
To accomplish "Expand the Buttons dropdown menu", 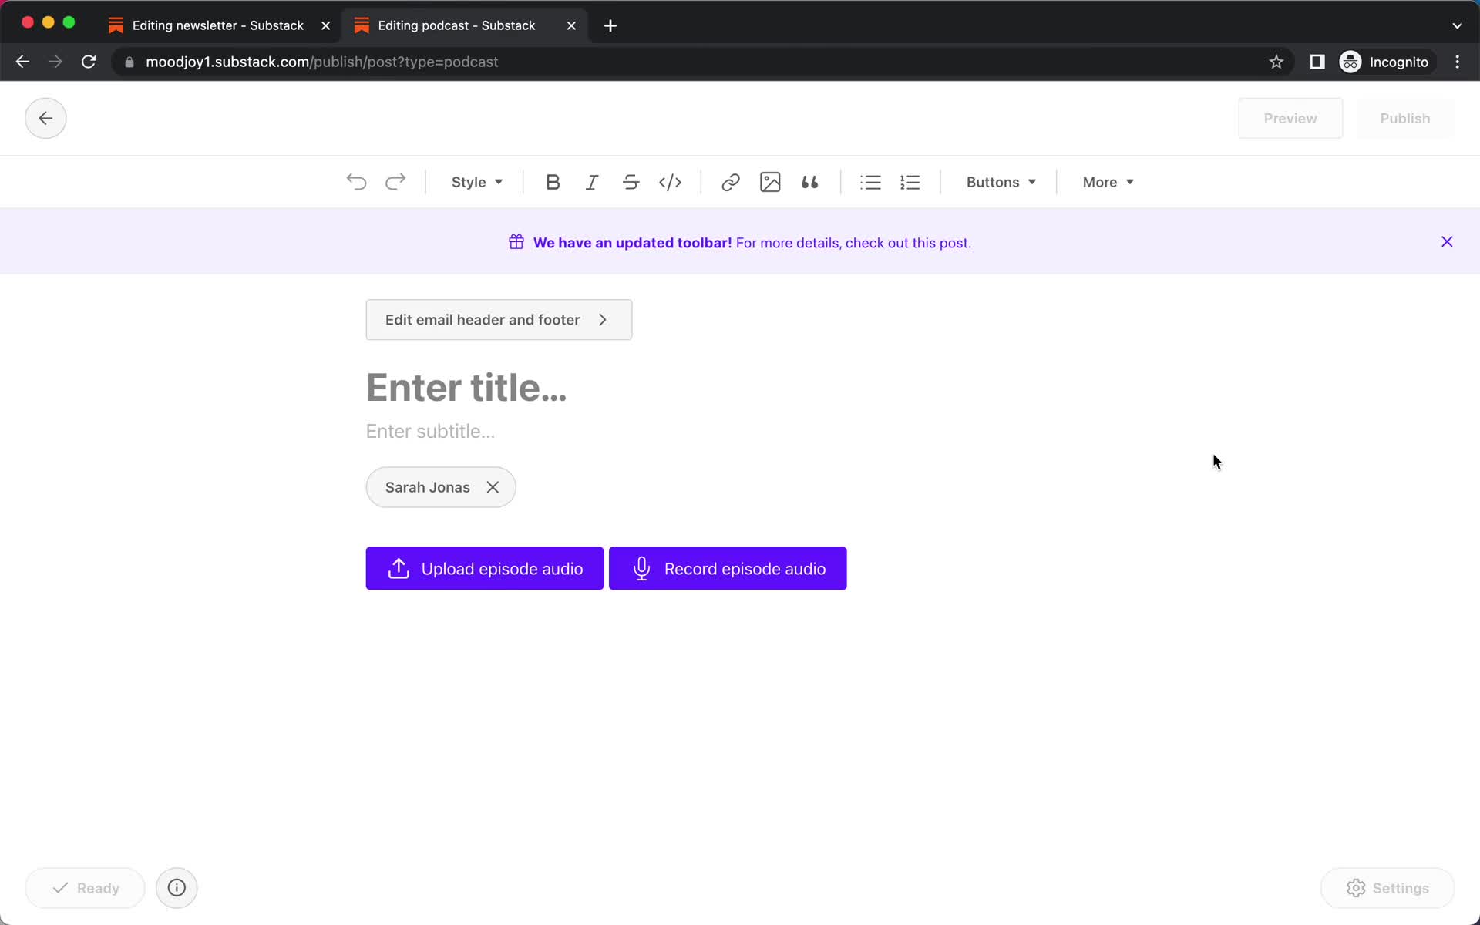I will (1001, 181).
